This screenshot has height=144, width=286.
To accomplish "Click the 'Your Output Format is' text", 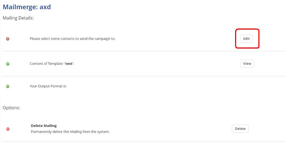I will (x=48, y=86).
